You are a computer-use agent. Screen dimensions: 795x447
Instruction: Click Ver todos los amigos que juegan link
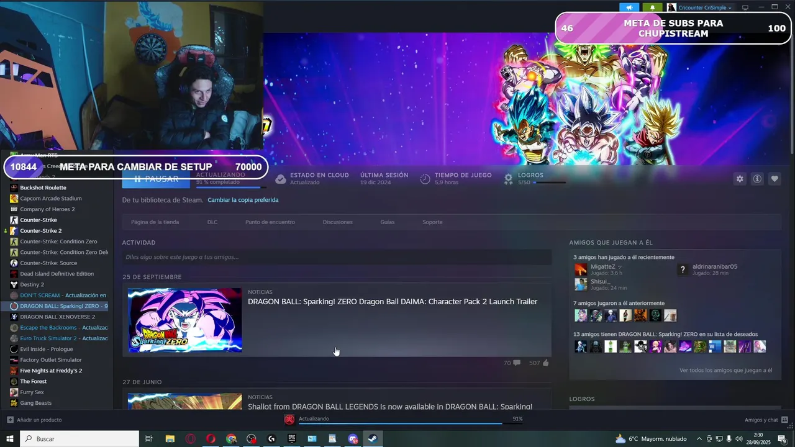(x=725, y=371)
